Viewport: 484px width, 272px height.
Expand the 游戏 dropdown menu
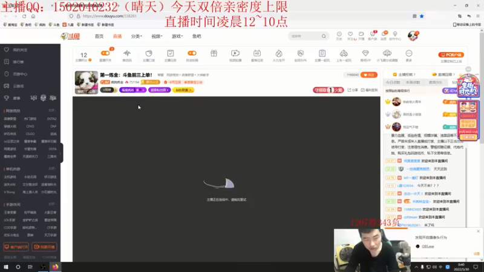177,36
